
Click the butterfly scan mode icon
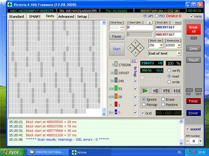point(177,91)
